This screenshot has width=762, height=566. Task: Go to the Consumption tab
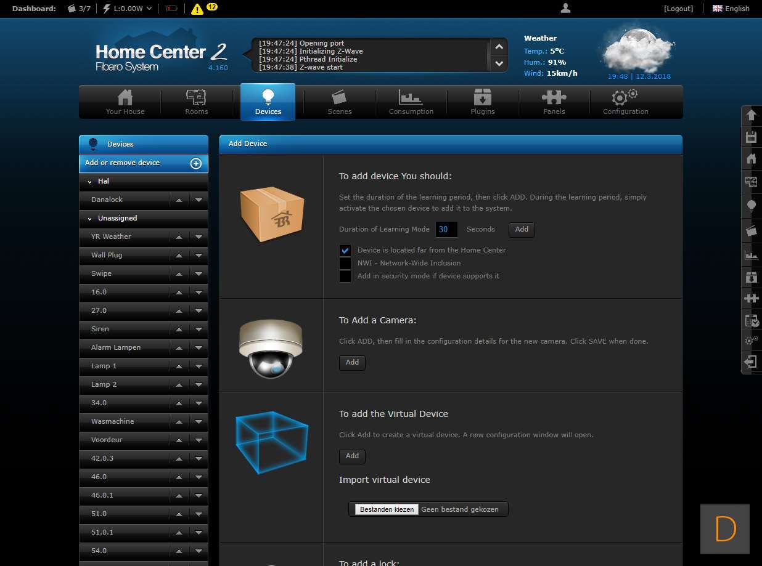pyautogui.click(x=411, y=102)
